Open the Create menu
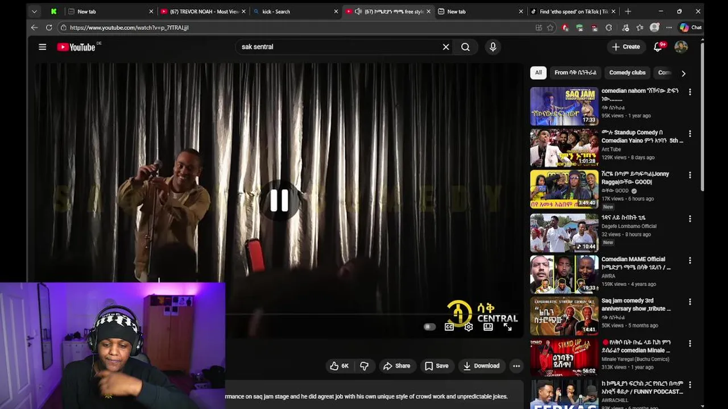The width and height of the screenshot is (728, 409). (626, 47)
